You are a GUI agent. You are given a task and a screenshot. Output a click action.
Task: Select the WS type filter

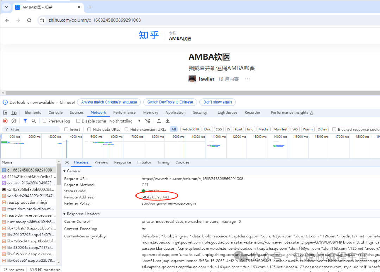pos(295,129)
